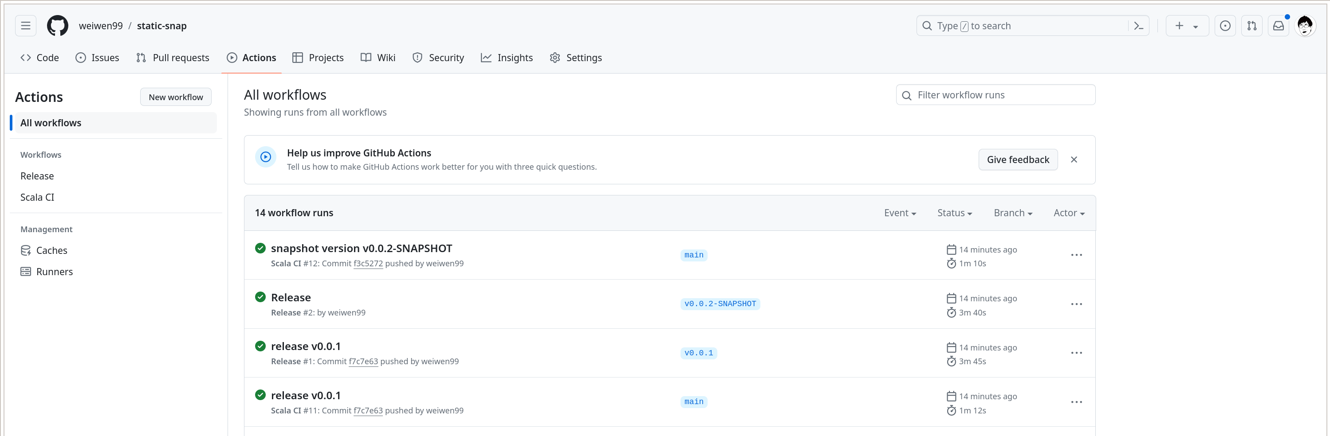Open the command palette icon in search bar
The width and height of the screenshot is (1330, 436).
[1138, 26]
